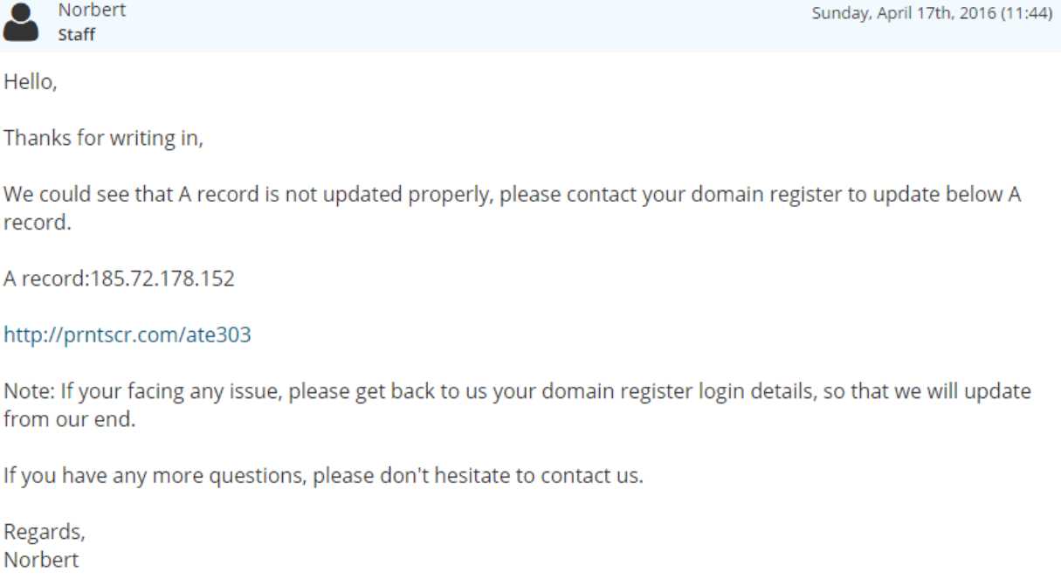Click the "from our end." text line
The width and height of the screenshot is (1061, 579).
click(x=70, y=419)
